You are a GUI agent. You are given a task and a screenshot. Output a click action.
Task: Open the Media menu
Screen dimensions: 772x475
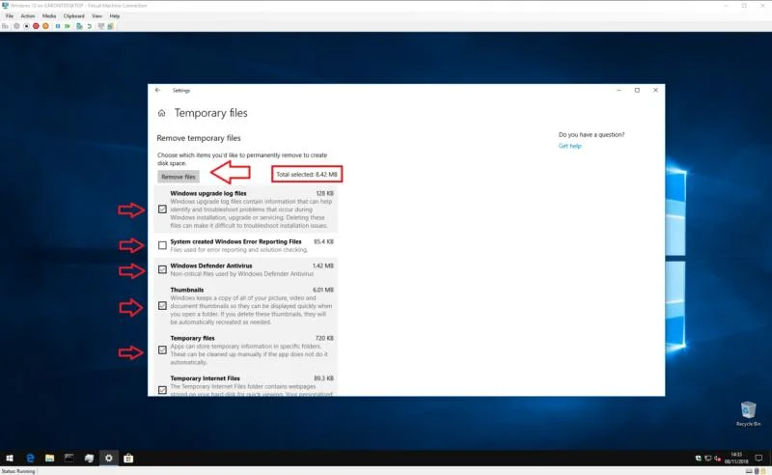point(49,16)
